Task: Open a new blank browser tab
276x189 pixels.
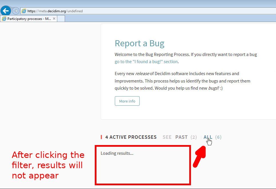Action: coord(61,19)
